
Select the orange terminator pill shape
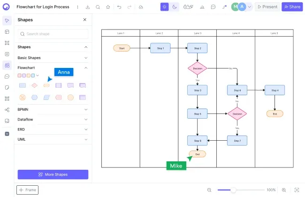[x=46, y=85]
